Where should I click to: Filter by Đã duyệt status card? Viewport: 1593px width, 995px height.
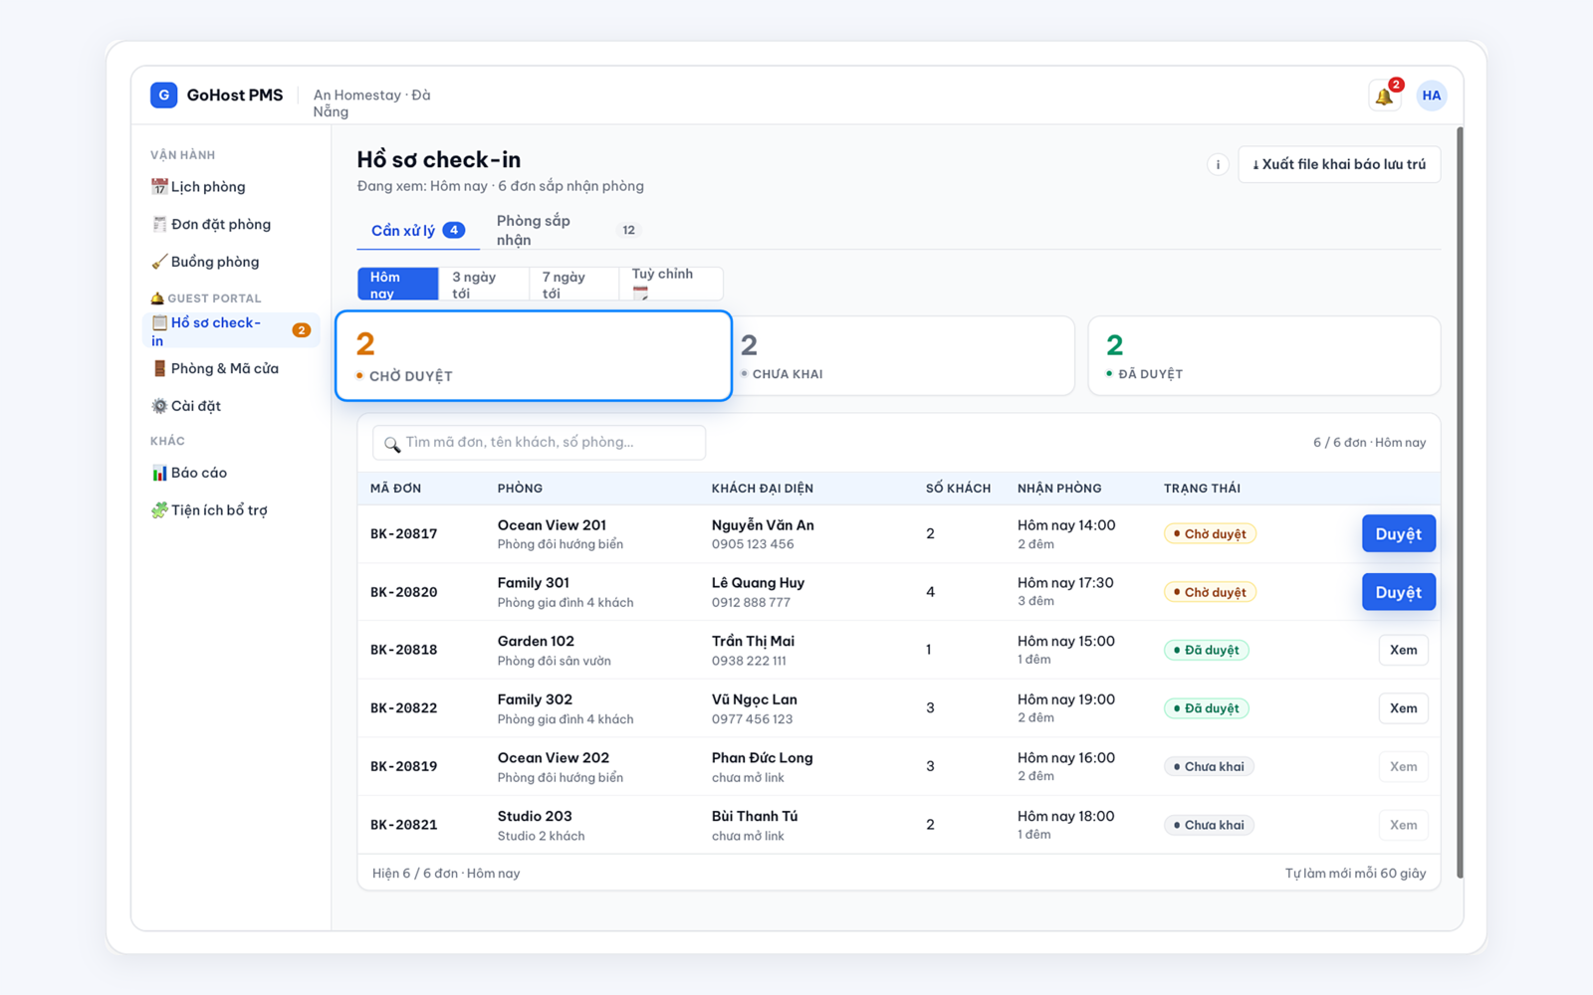point(1264,356)
